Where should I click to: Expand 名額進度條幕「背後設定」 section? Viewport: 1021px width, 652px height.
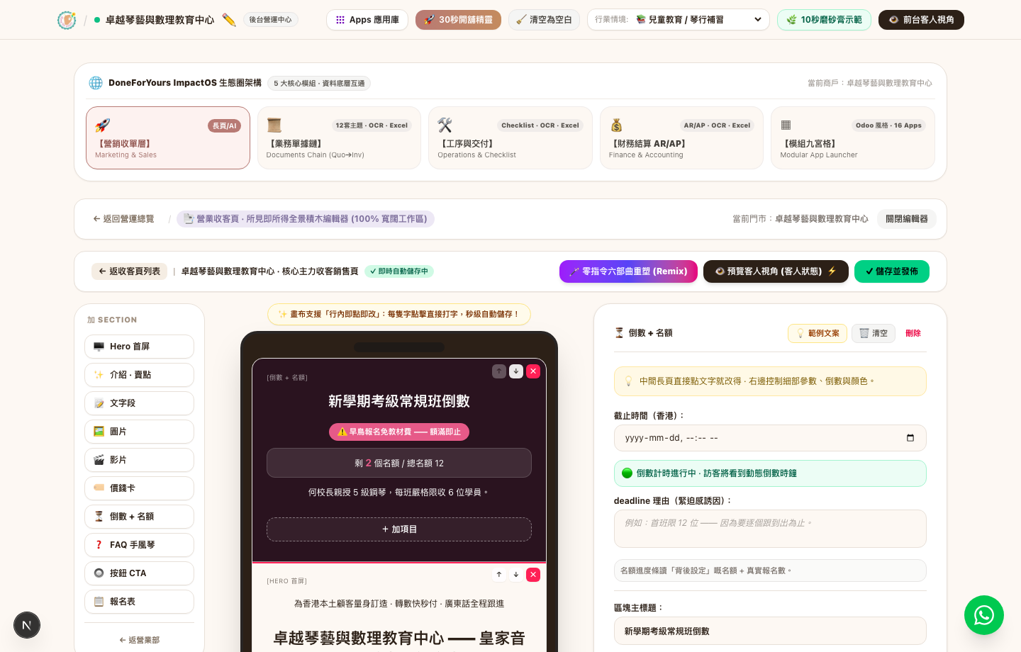[770, 570]
